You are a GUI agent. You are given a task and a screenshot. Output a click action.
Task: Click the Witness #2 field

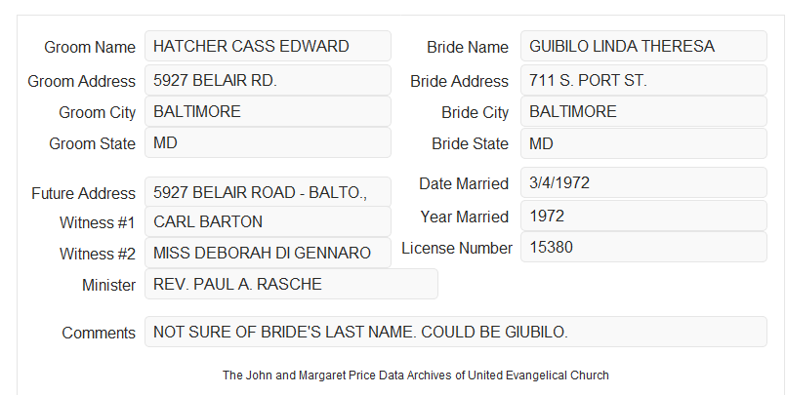(x=268, y=253)
